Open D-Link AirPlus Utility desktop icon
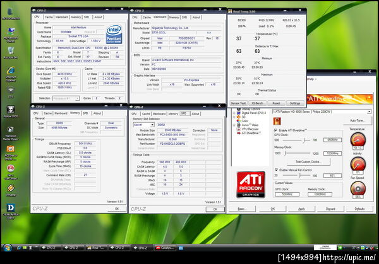The height and width of the screenshot is (264, 379). click(x=11, y=211)
